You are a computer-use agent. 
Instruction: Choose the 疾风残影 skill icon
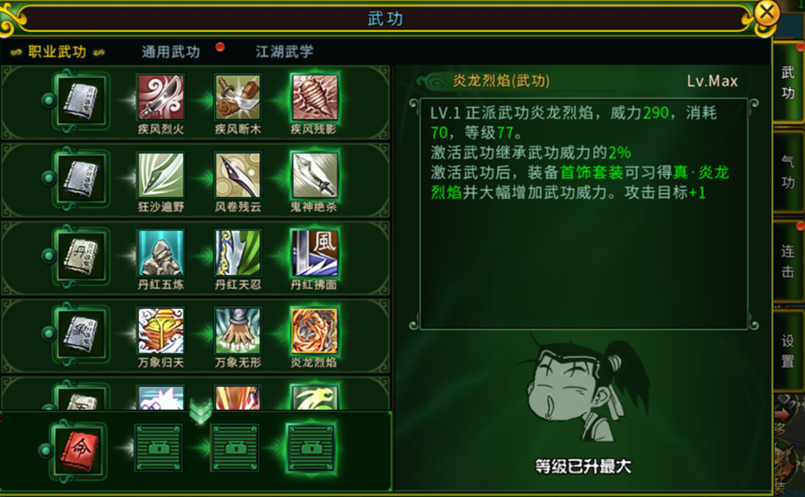click(314, 97)
